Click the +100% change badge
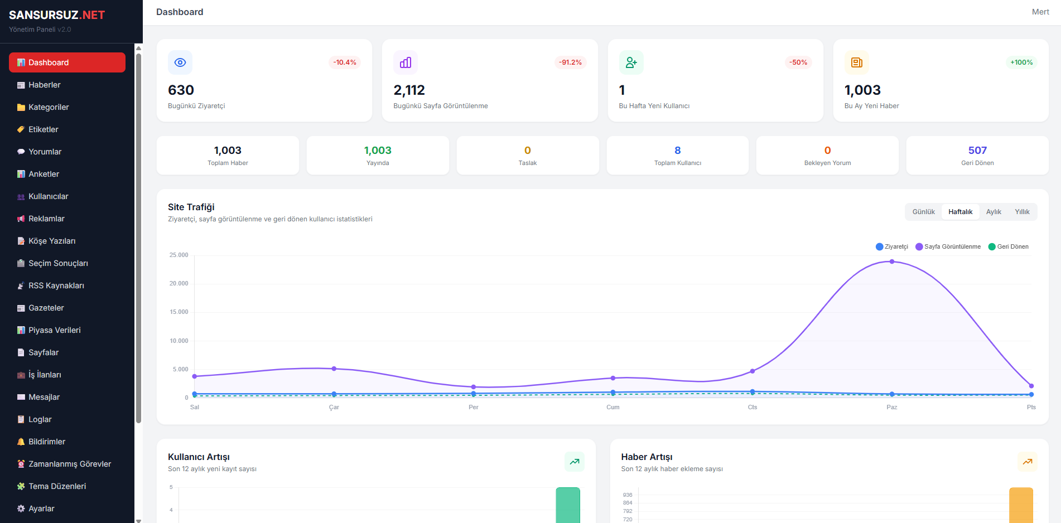This screenshot has width=1061, height=523. pyautogui.click(x=1021, y=62)
